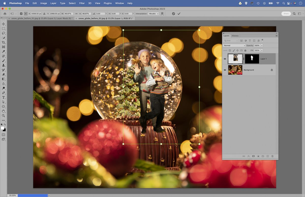Screen dimensions: 305x197
Task: Add a new layer mask
Action: click(253, 156)
